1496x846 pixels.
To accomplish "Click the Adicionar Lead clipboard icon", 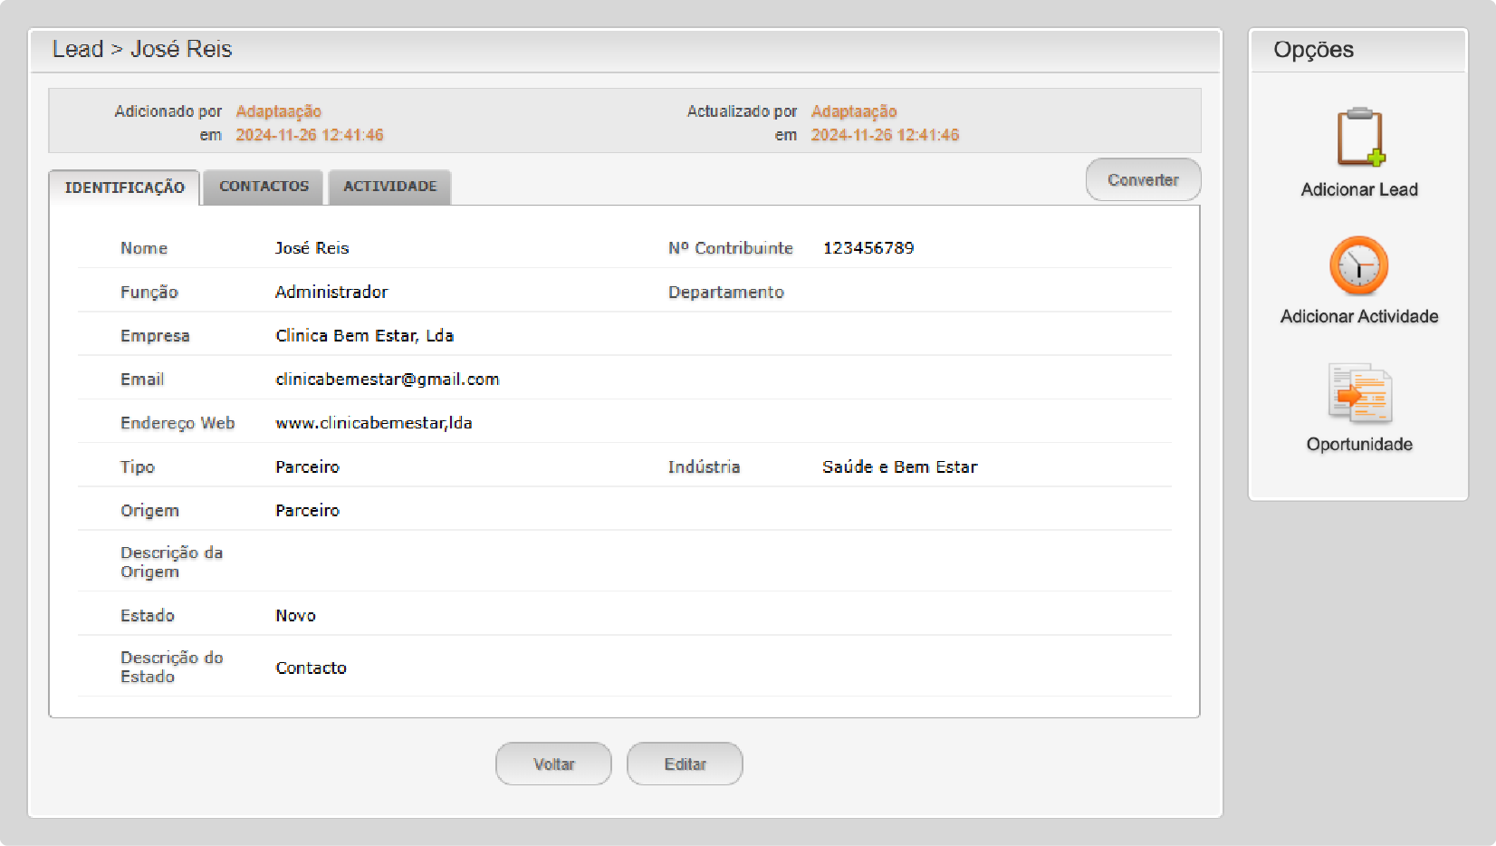I will [1359, 138].
